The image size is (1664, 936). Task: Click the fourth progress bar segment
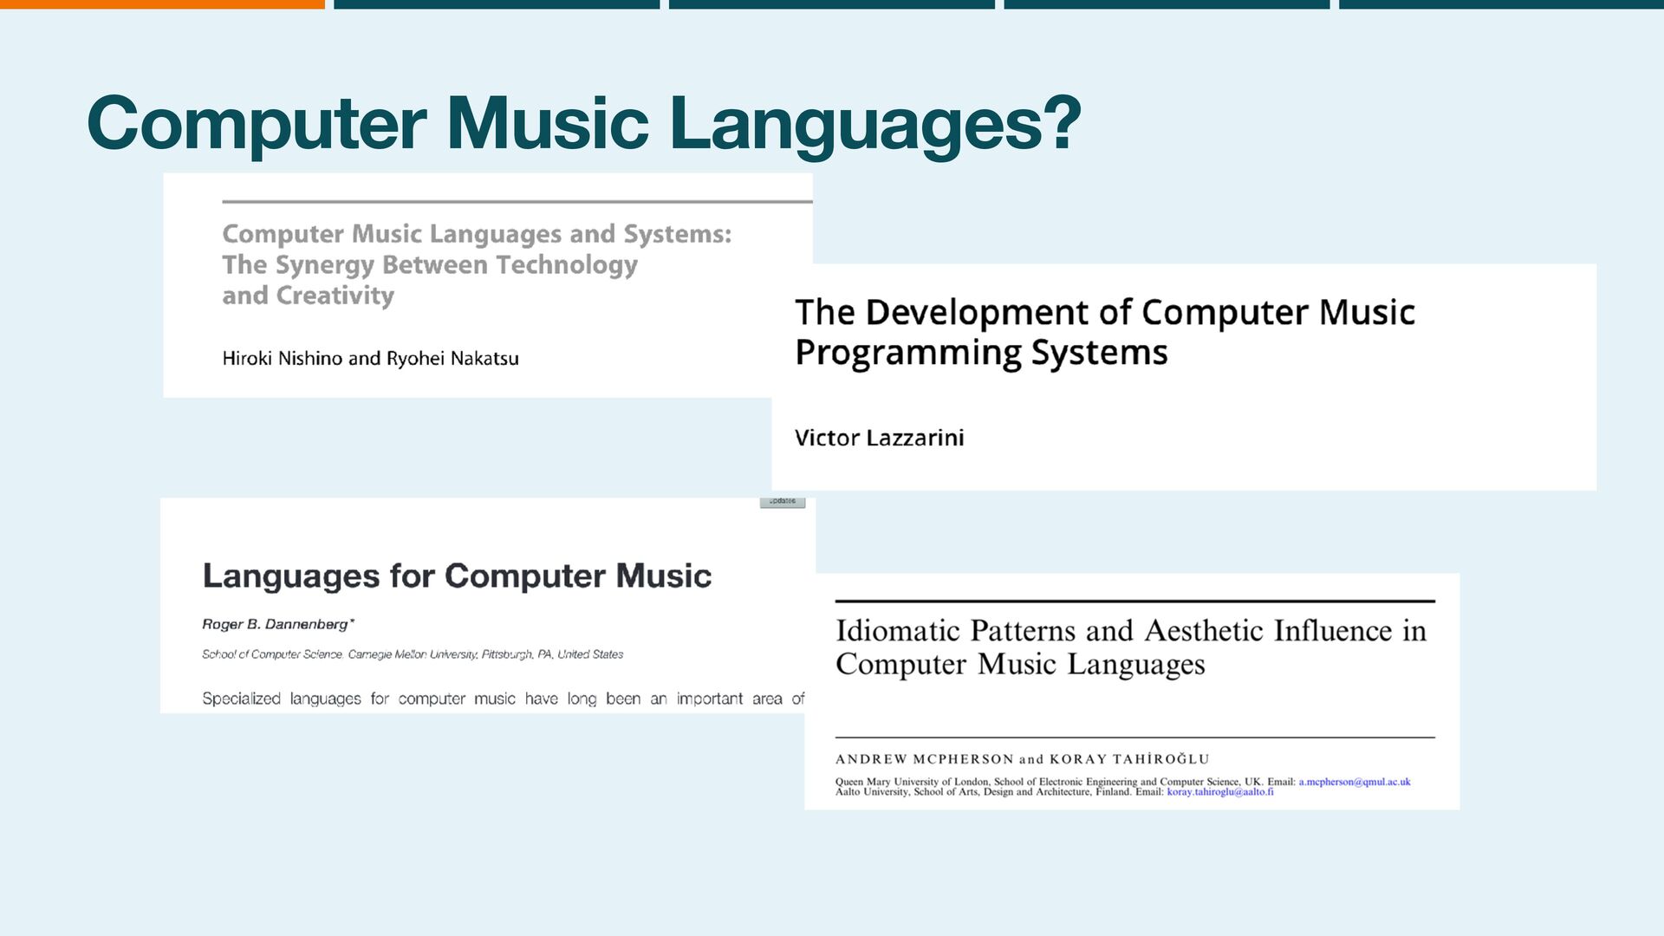pyautogui.click(x=1167, y=4)
